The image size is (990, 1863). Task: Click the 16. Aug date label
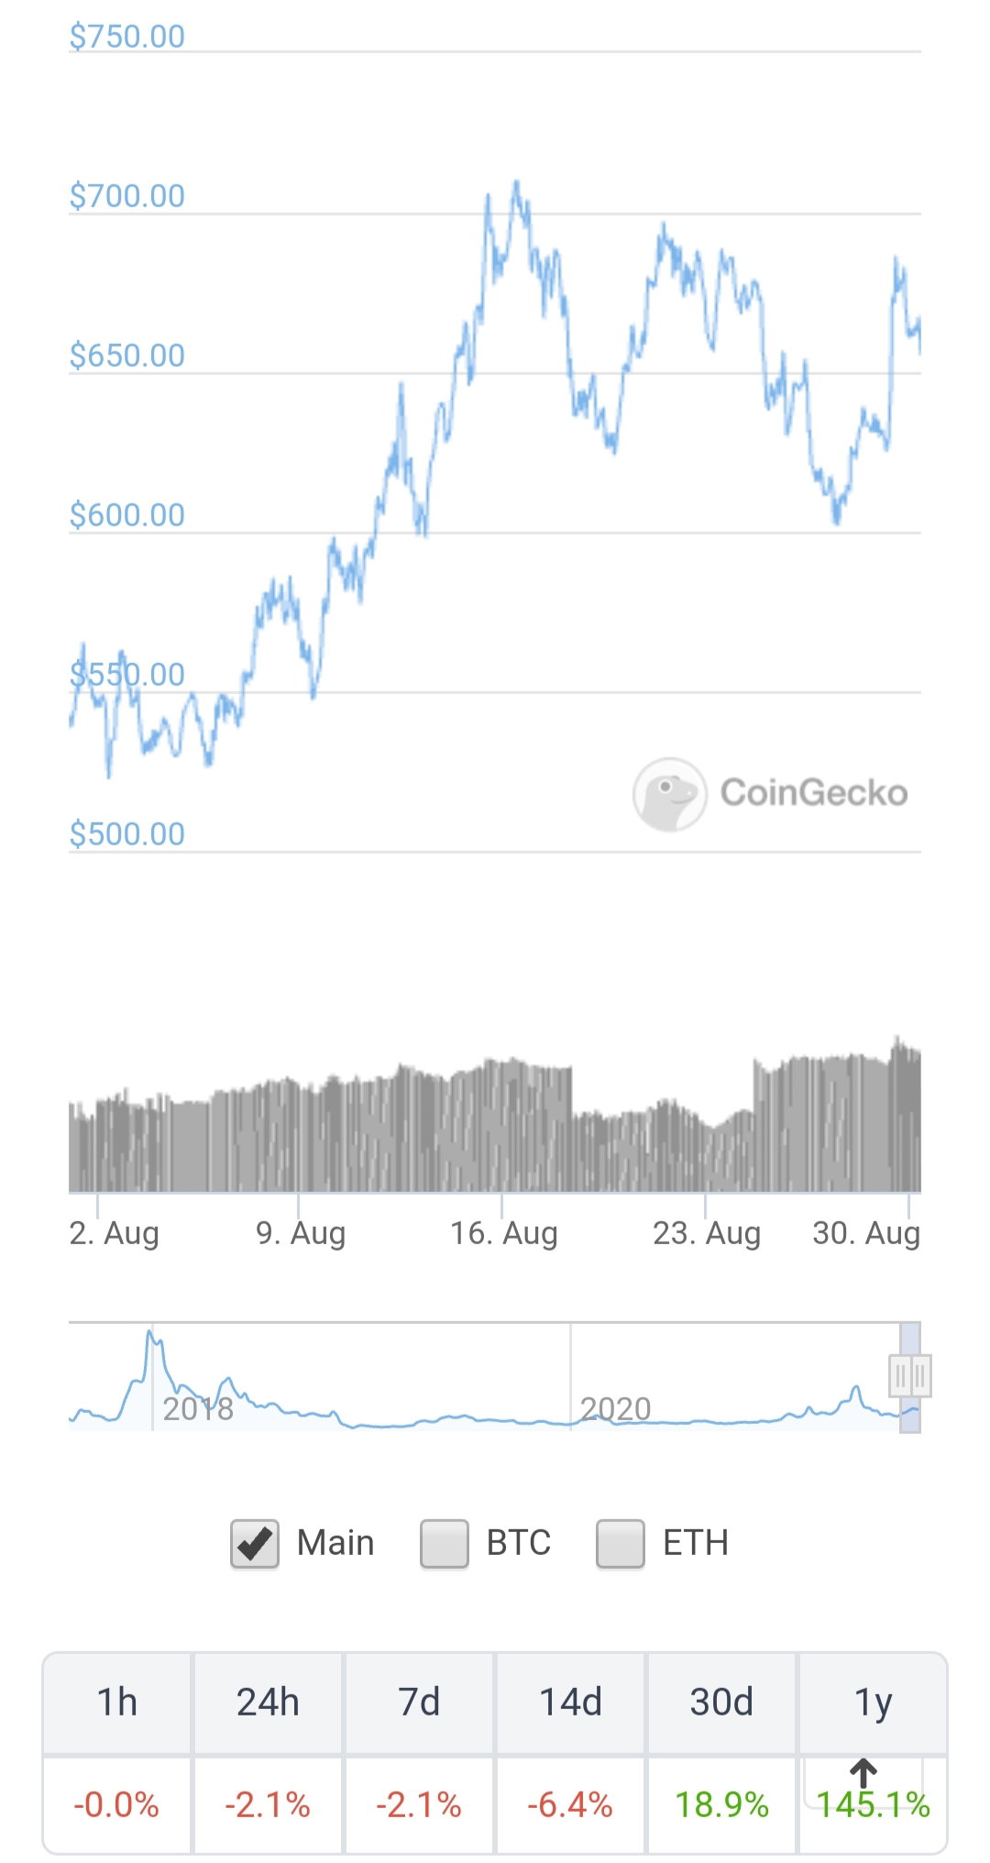tap(503, 1234)
